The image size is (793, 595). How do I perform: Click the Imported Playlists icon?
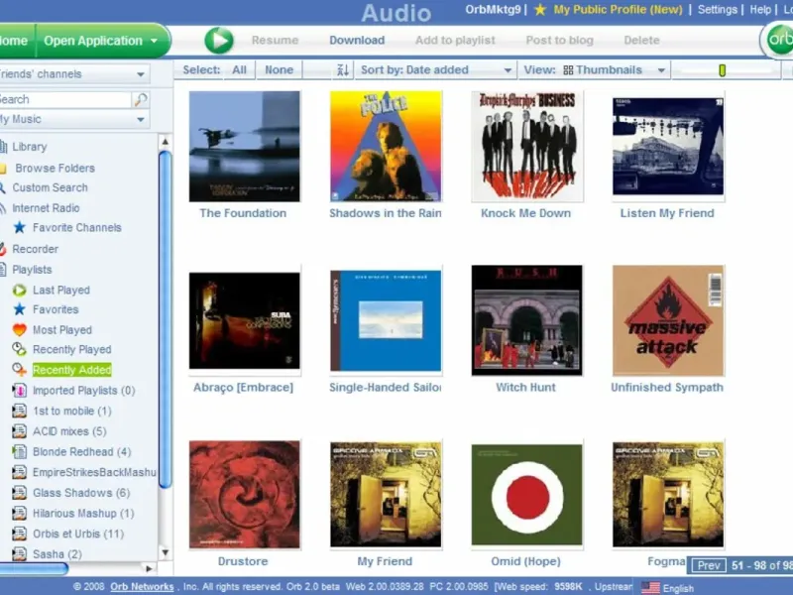click(x=19, y=391)
